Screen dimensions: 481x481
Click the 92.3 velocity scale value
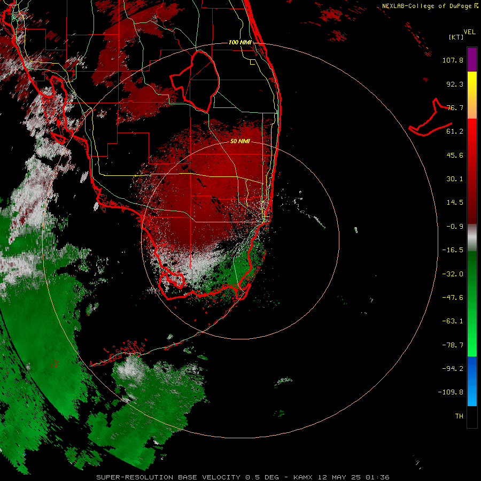(x=455, y=84)
